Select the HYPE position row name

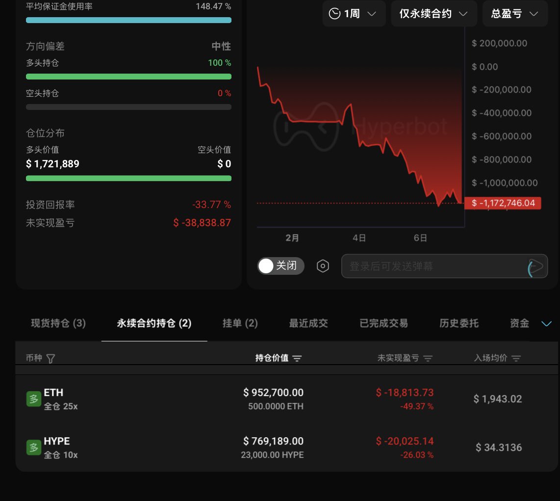coord(56,441)
